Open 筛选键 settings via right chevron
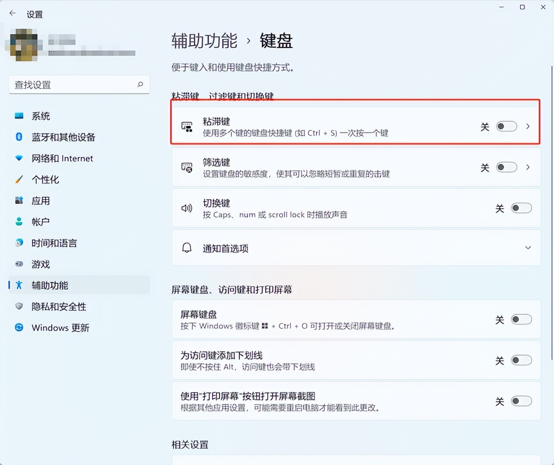 pyautogui.click(x=528, y=167)
